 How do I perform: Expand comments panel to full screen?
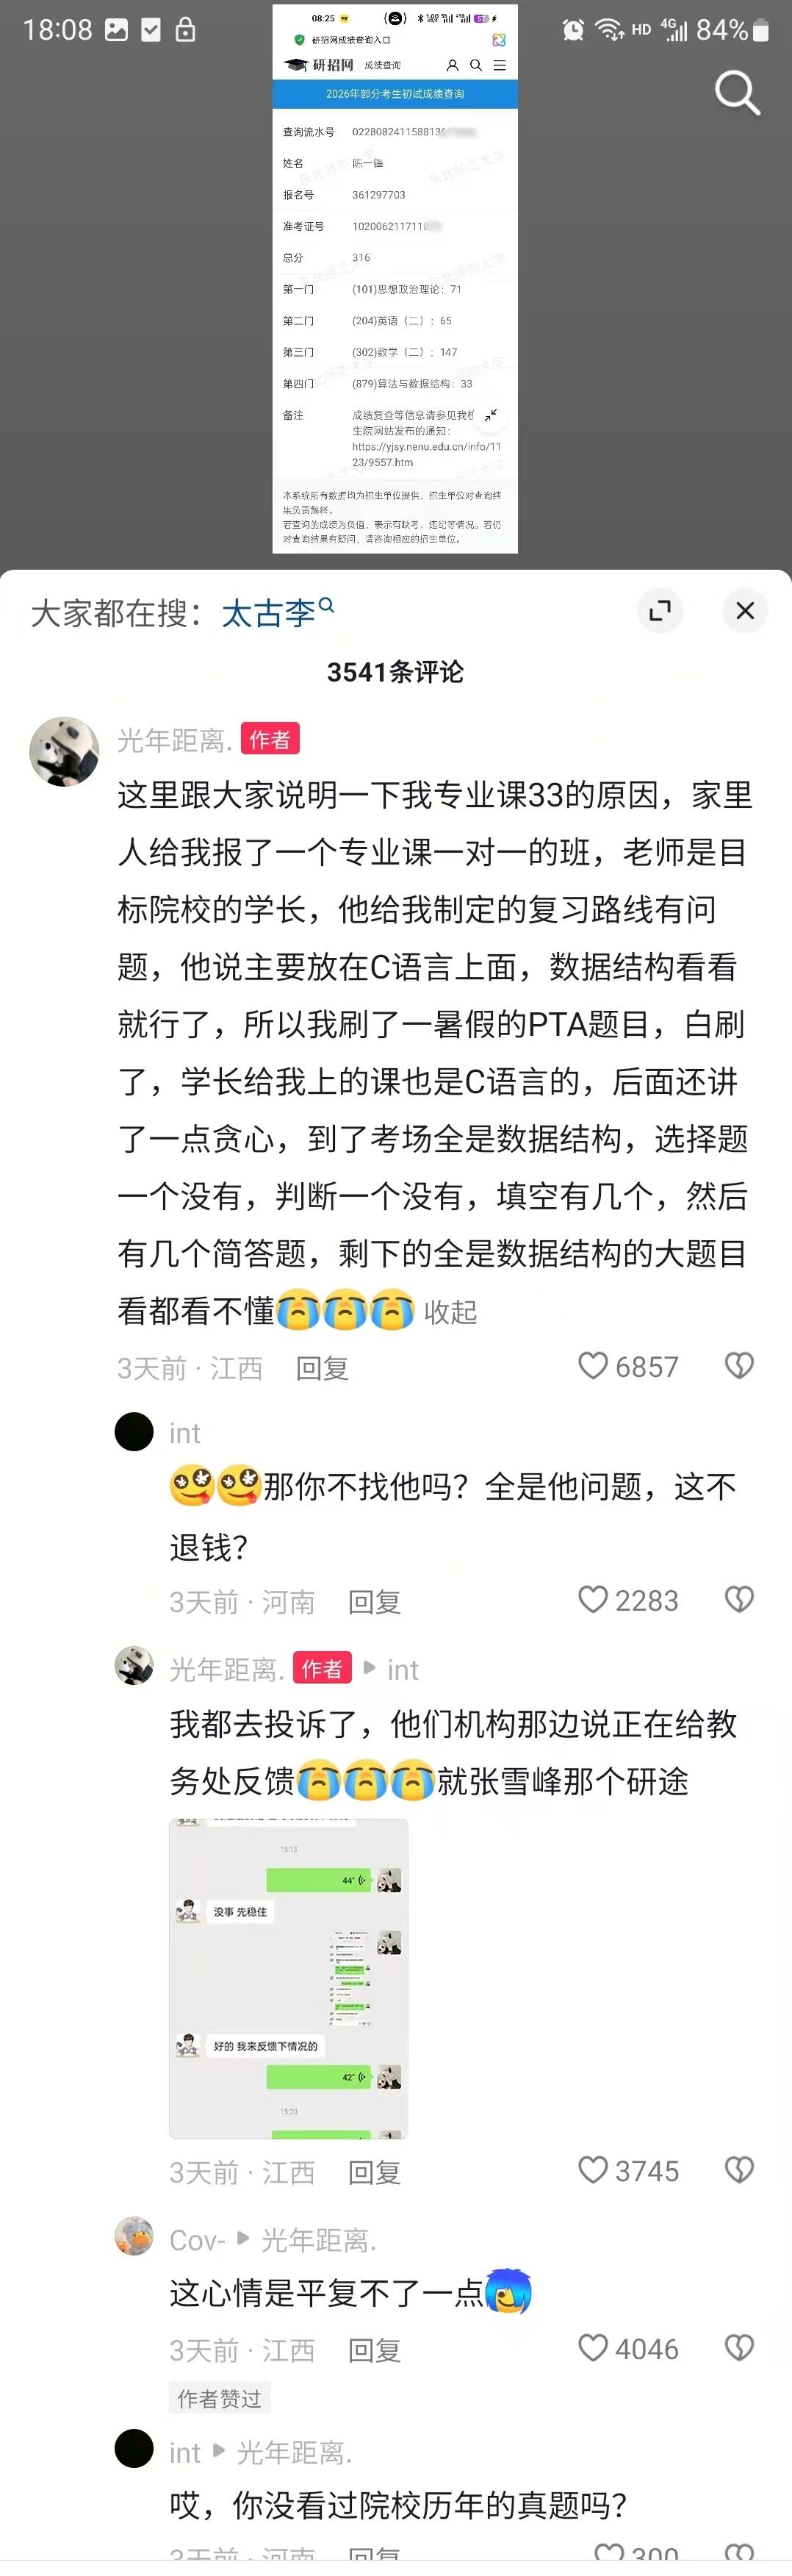coord(659,611)
